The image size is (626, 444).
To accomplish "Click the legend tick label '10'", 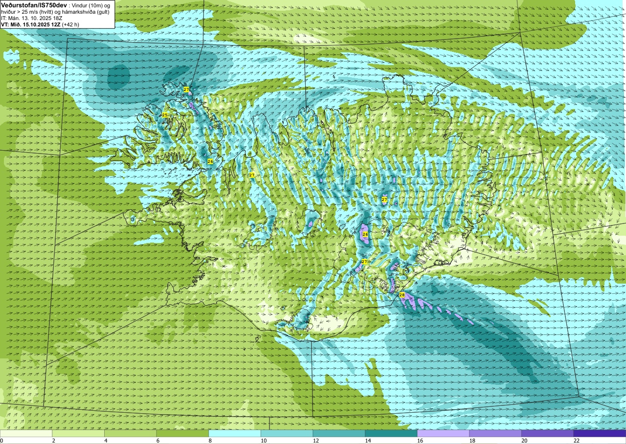I will point(264,441).
